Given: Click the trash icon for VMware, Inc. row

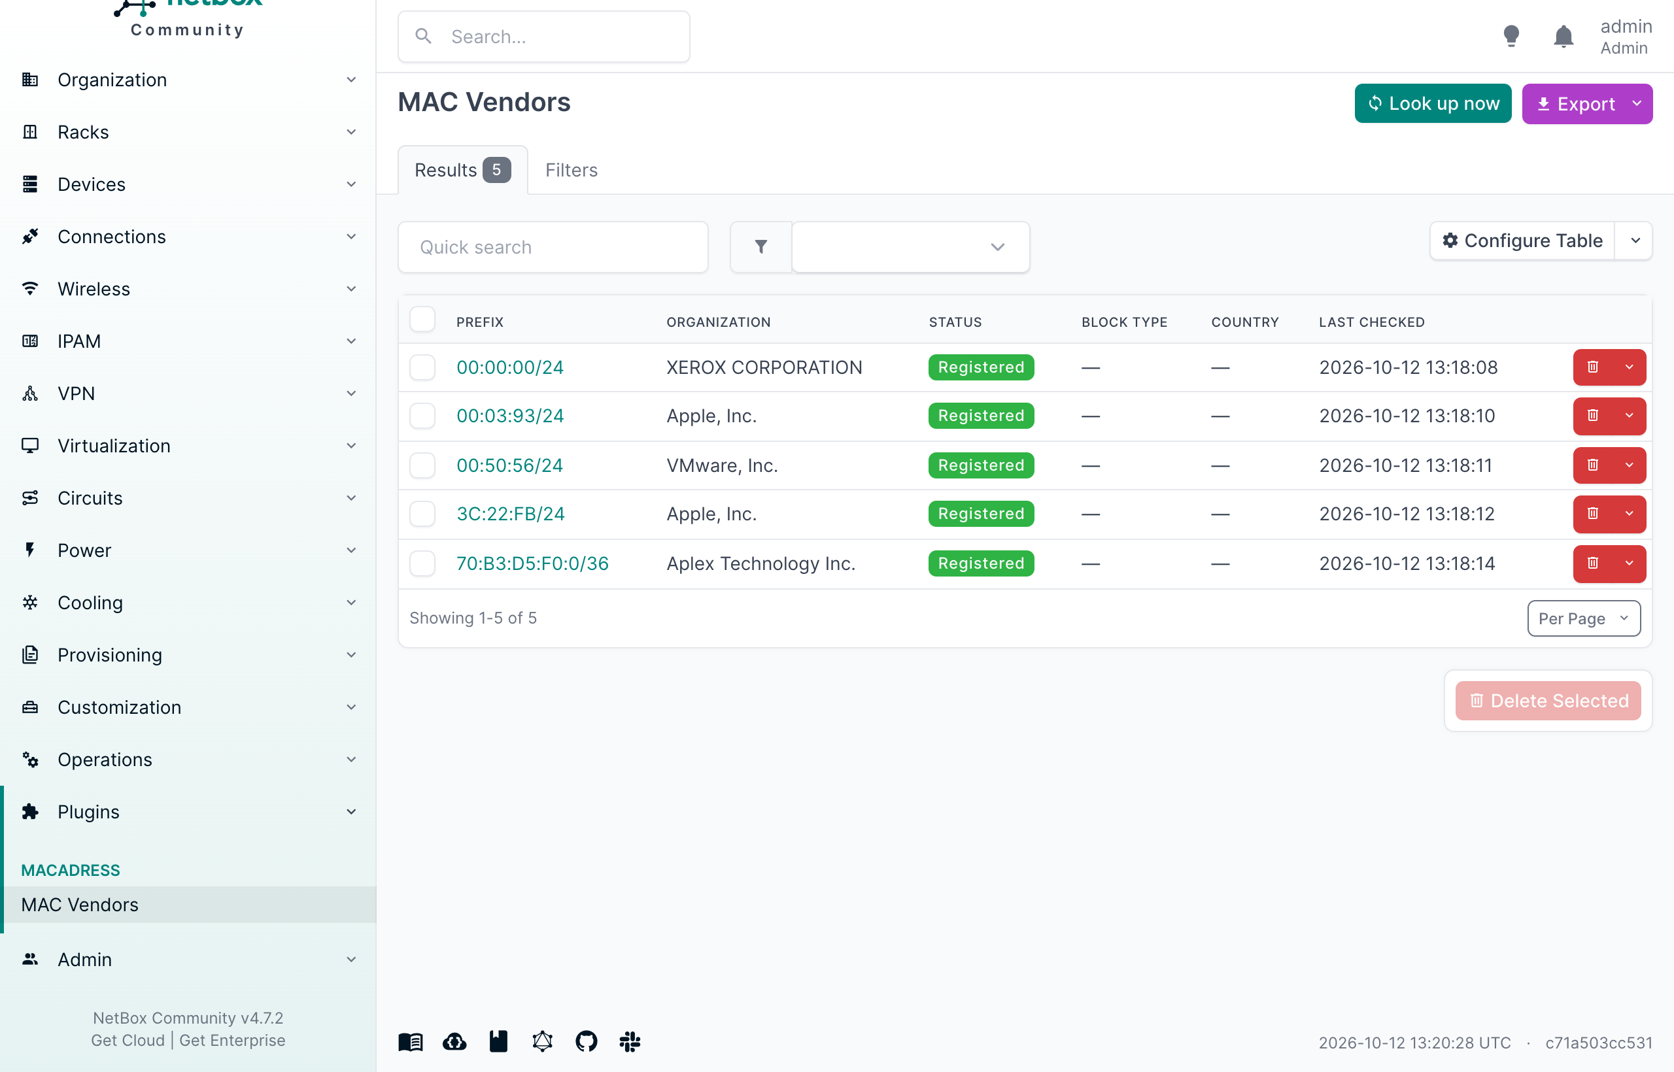Looking at the screenshot, I should (1592, 465).
